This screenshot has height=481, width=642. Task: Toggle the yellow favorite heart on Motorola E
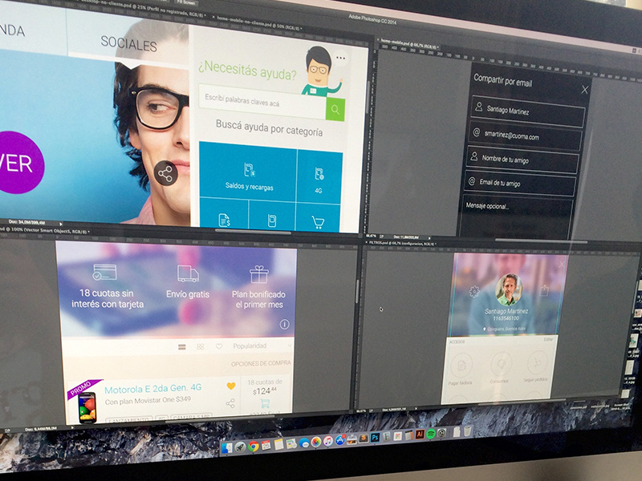tap(231, 386)
